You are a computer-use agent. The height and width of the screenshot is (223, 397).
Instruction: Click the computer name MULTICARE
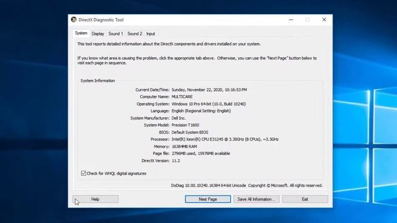tap(182, 97)
